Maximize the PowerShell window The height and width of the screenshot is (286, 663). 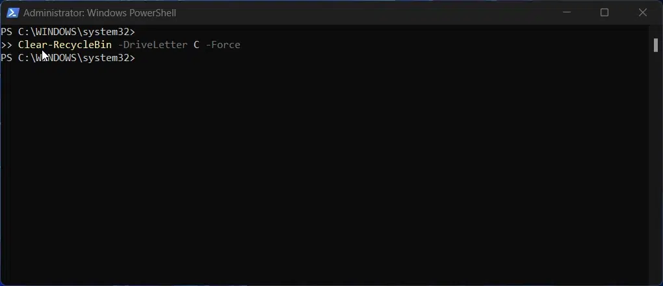[604, 13]
